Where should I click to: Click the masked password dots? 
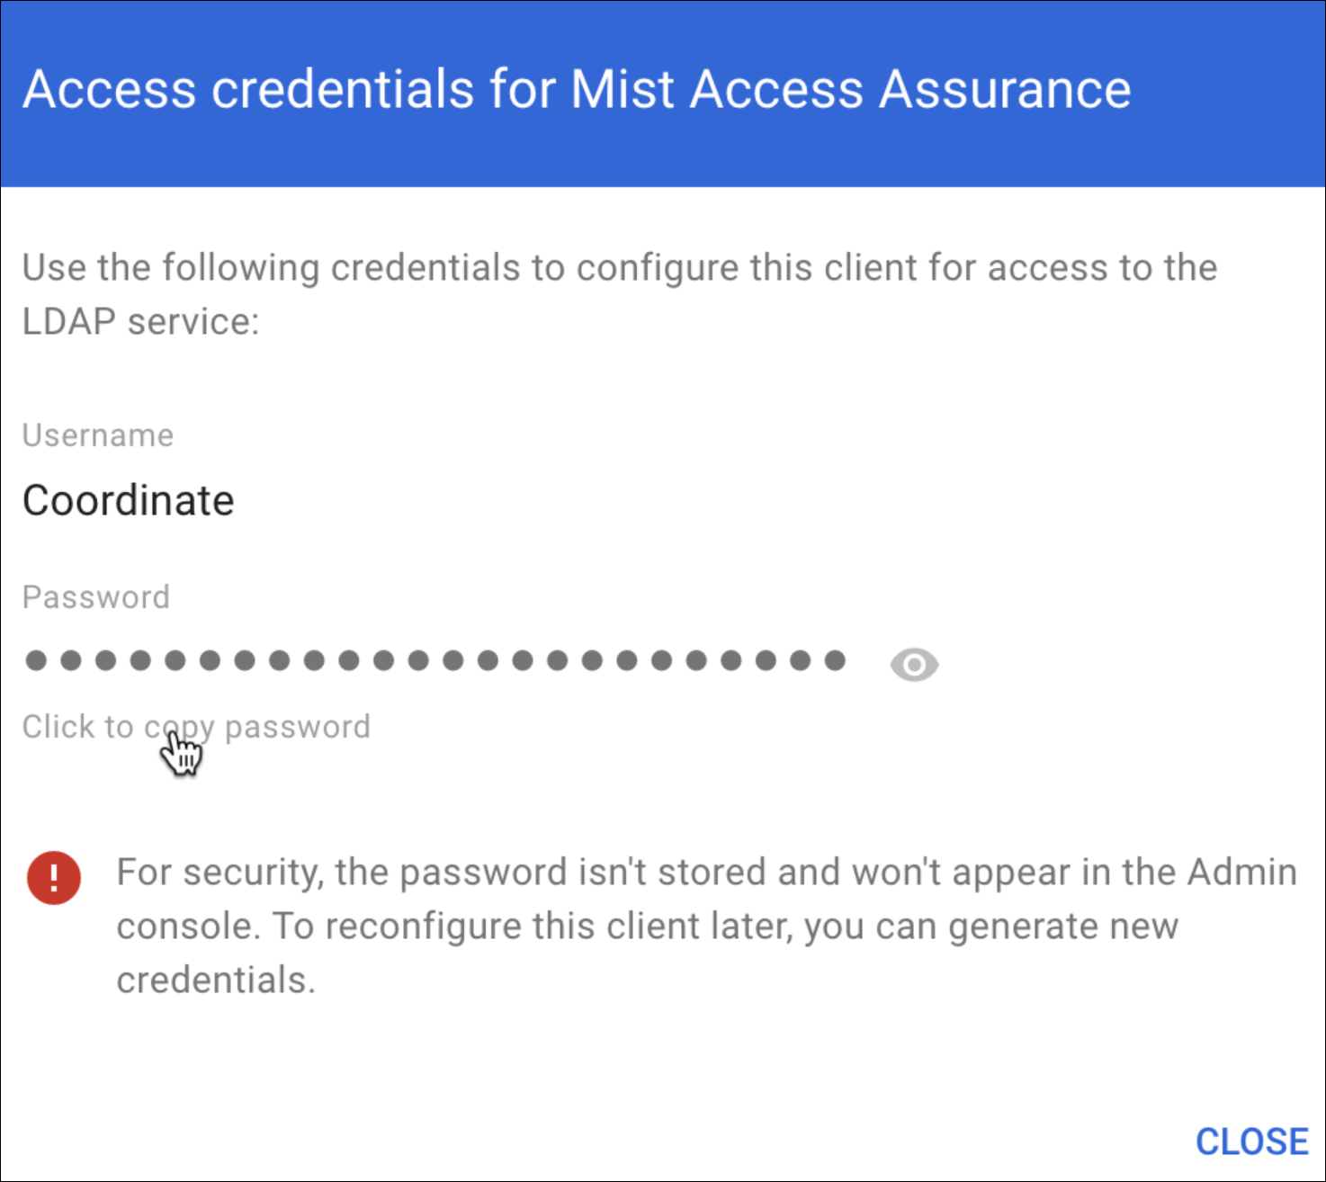coord(435,661)
